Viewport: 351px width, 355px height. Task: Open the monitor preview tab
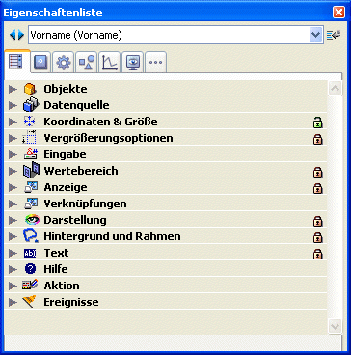tap(133, 63)
